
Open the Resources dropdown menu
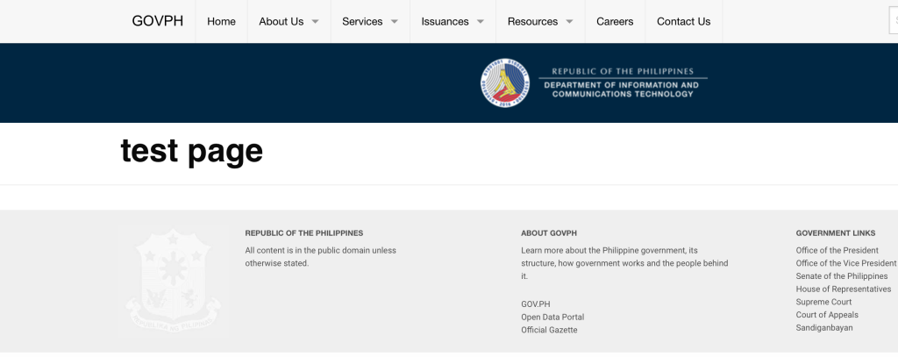point(540,21)
